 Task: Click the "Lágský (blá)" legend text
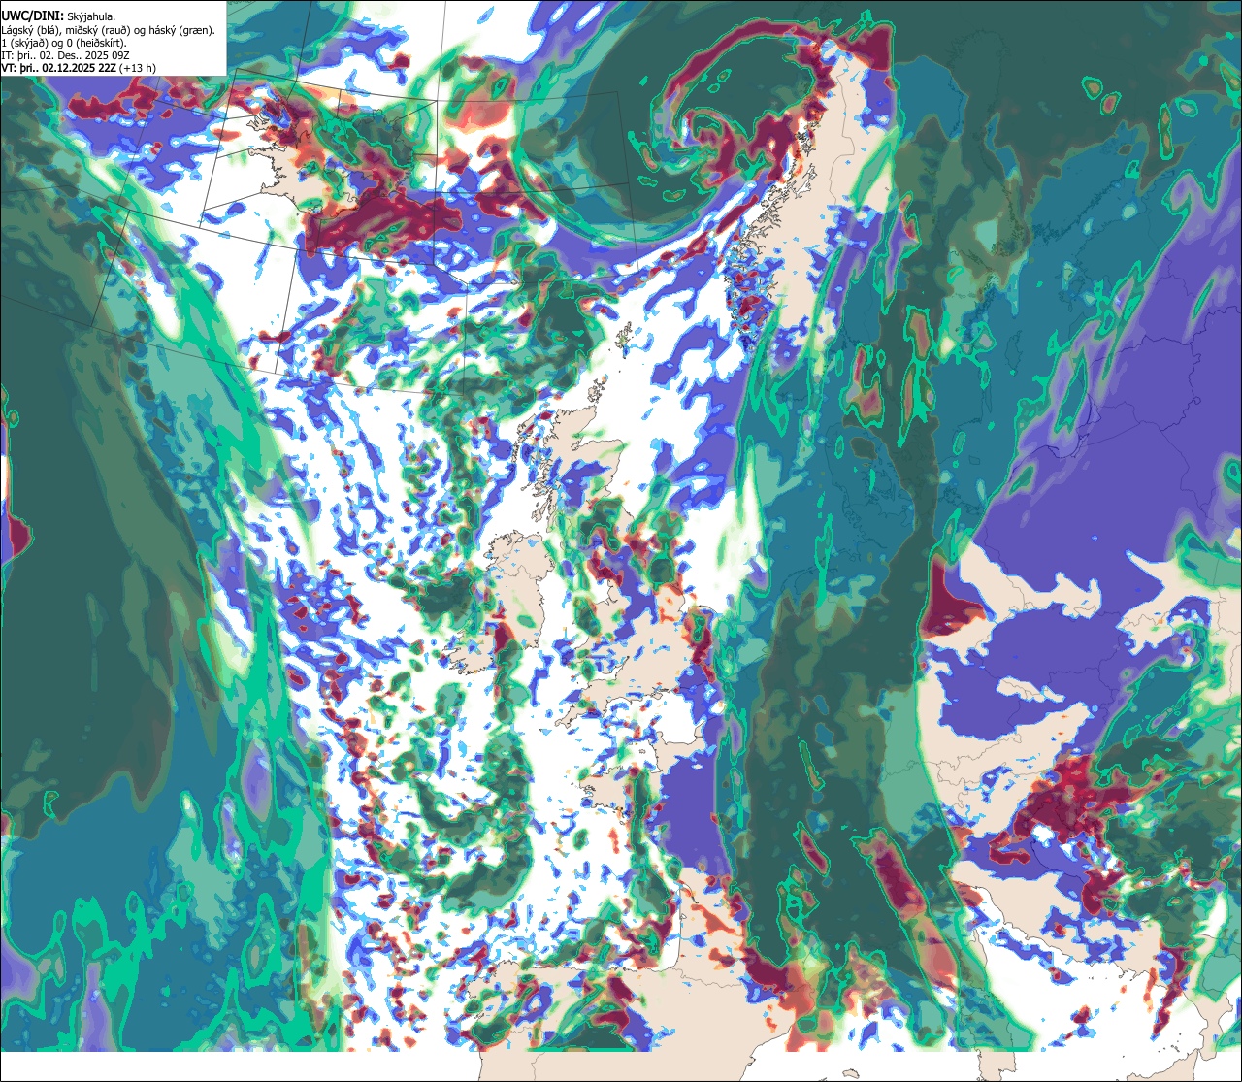coord(29,30)
